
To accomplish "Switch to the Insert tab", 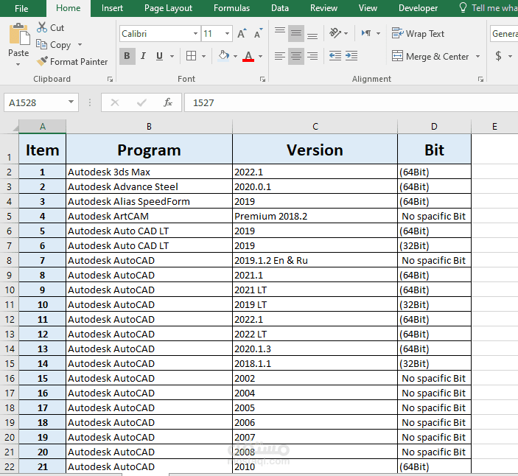I will pos(112,8).
